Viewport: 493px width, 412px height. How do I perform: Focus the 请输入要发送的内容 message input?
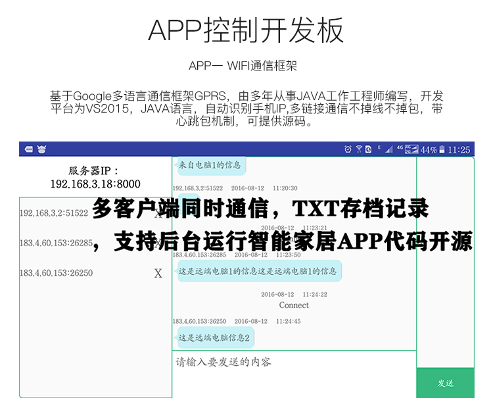point(294,362)
